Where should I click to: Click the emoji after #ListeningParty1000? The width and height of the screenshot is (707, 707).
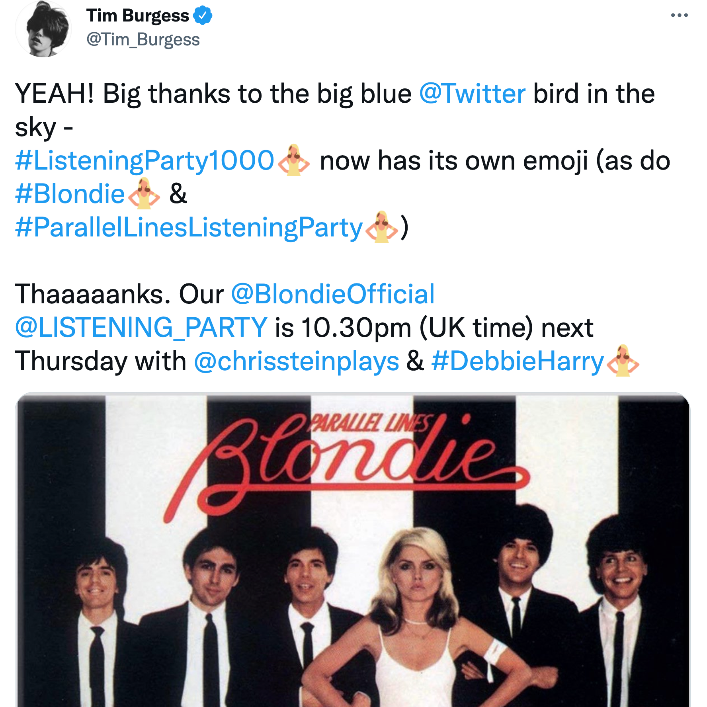point(293,160)
